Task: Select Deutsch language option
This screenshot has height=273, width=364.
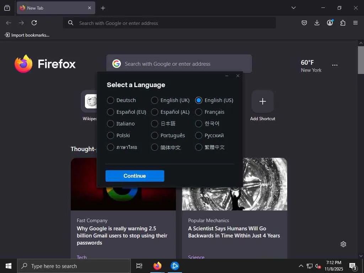Action: pos(122,100)
